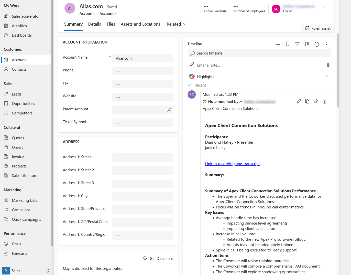The width and height of the screenshot is (351, 275).
Task: Expand the header details chevron
Action: 324,7
